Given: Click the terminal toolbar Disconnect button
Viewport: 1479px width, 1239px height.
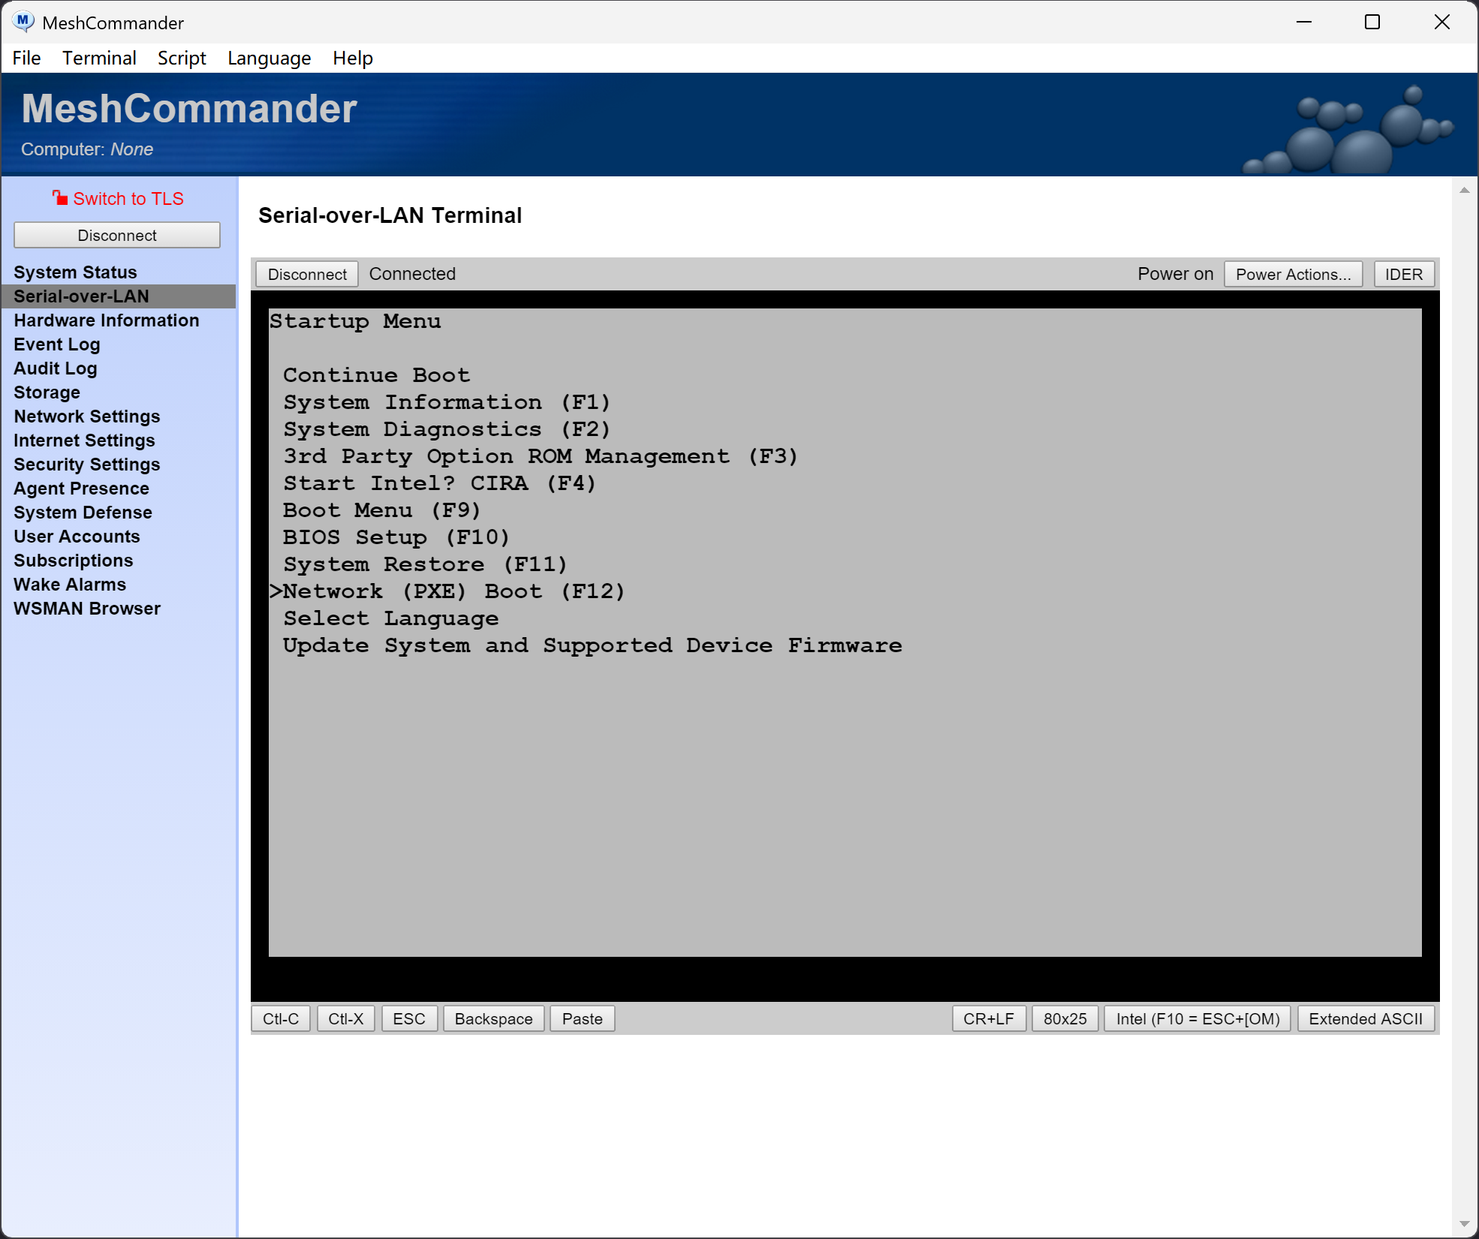Looking at the screenshot, I should pos(307,274).
